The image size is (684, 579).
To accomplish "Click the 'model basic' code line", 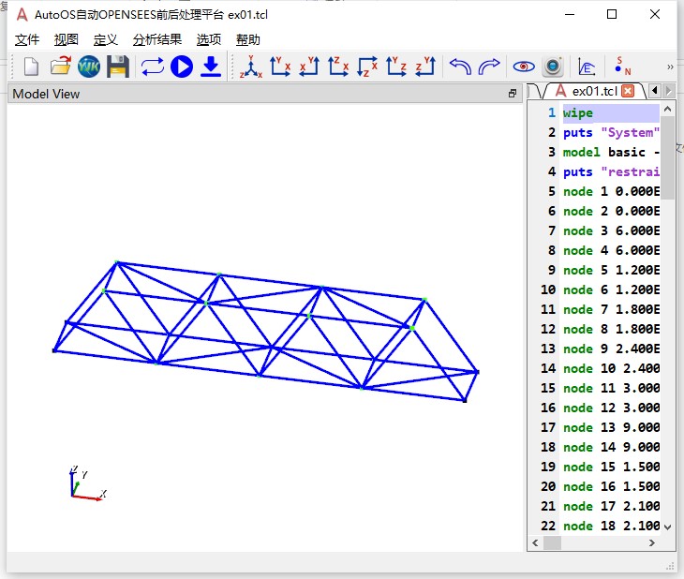I will 611,153.
